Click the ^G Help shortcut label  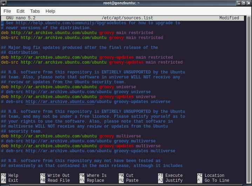pos(10,175)
